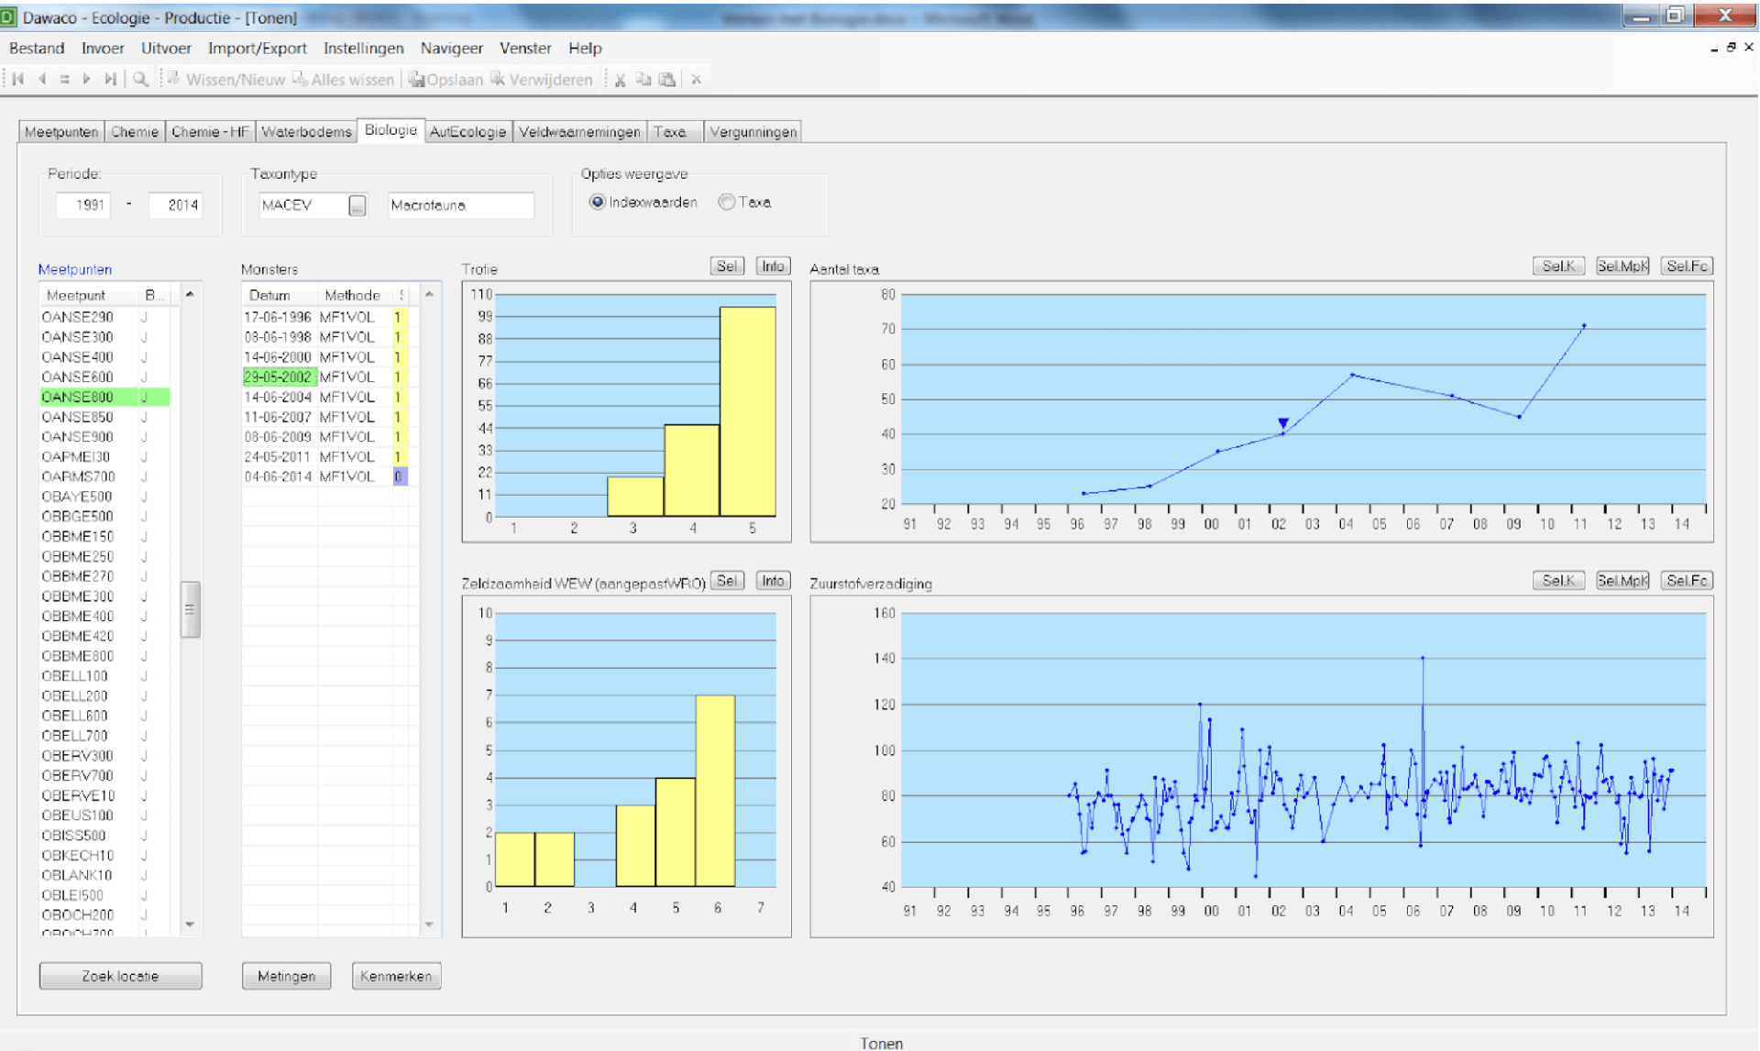
Task: Click the Trofie Sel button
Action: [727, 267]
